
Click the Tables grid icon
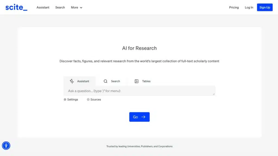(137, 81)
